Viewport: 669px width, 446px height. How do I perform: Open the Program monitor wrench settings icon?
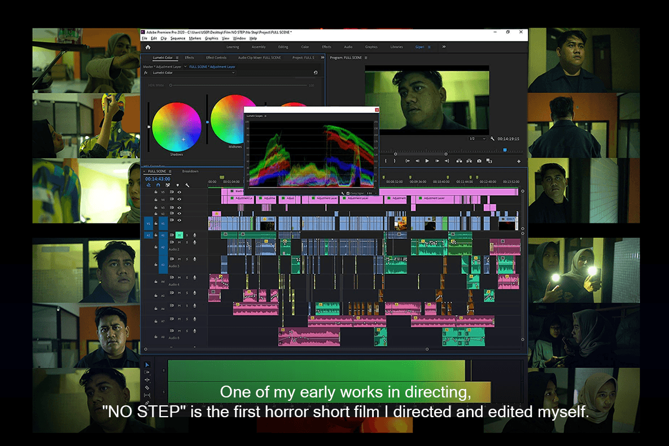point(492,139)
